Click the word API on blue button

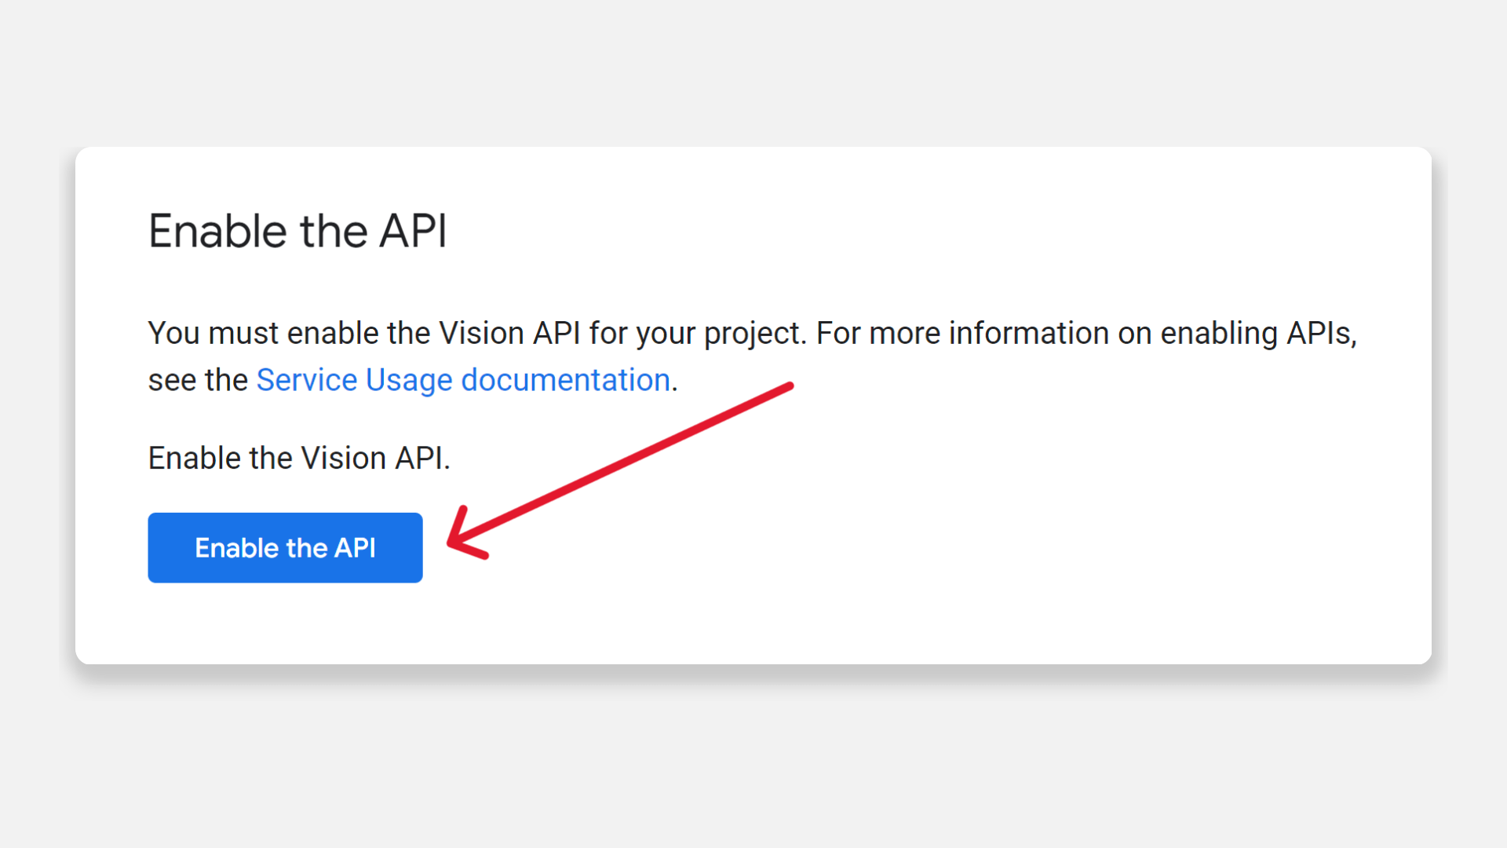coord(355,547)
